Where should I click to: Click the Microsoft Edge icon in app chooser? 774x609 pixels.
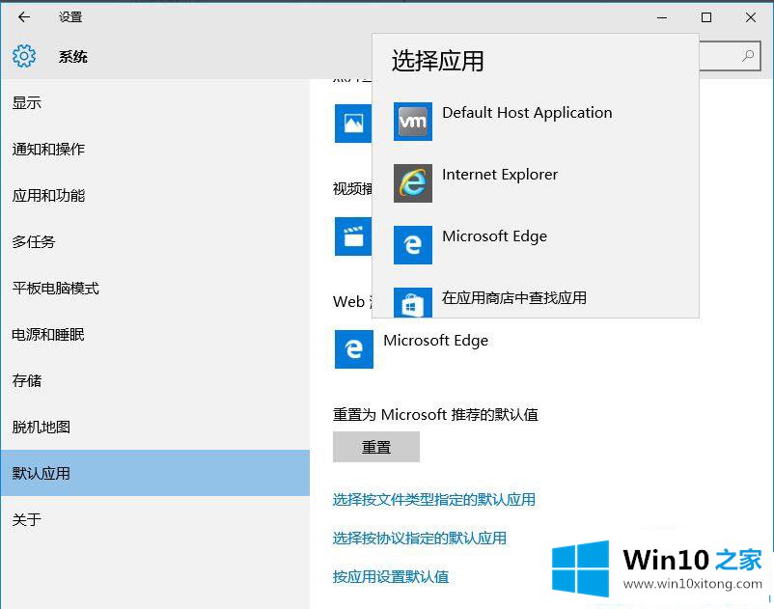click(413, 245)
